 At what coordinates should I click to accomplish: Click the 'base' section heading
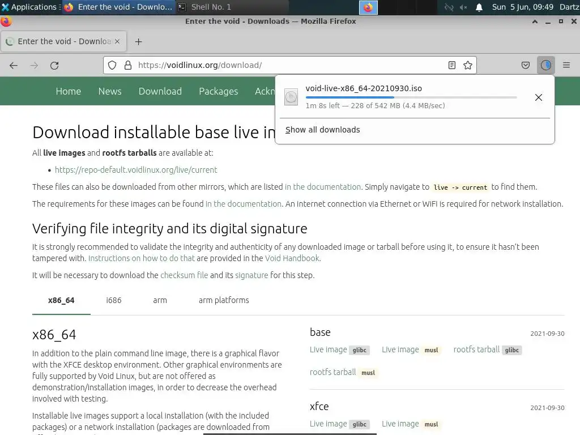pyautogui.click(x=320, y=332)
